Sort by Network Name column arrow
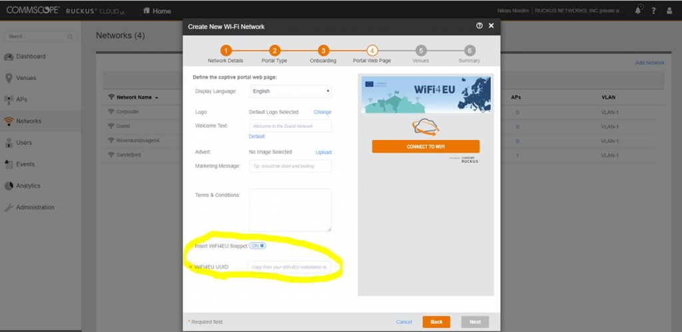This screenshot has width=682, height=332. pyautogui.click(x=157, y=97)
